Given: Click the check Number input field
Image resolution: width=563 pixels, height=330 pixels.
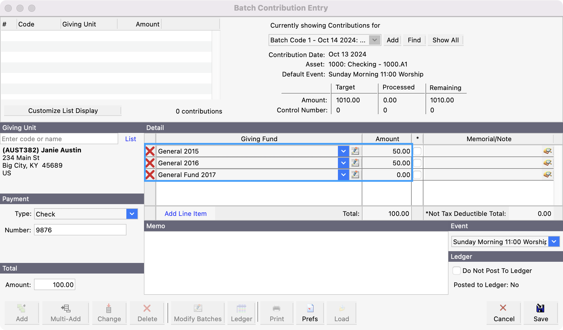Looking at the screenshot, I should [80, 230].
